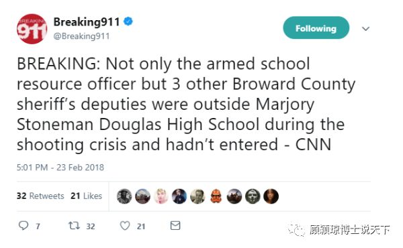Open the Breaking911 display name
The width and height of the screenshot is (403, 248).
click(87, 22)
